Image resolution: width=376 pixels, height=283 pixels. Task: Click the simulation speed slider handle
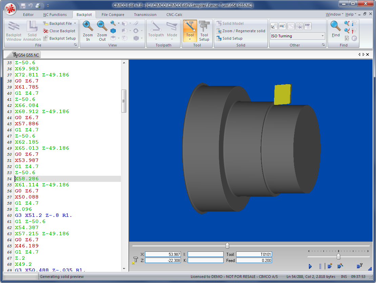[338, 257]
